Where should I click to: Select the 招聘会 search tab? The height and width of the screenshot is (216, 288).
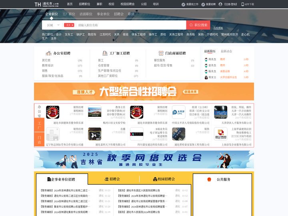(x=119, y=14)
